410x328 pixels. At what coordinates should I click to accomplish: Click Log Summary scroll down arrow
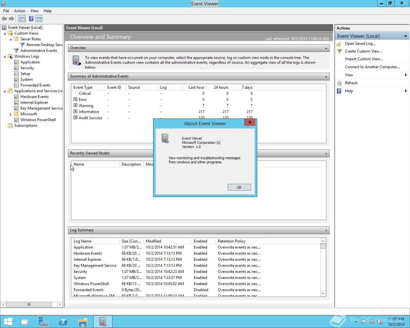[x=323, y=293]
